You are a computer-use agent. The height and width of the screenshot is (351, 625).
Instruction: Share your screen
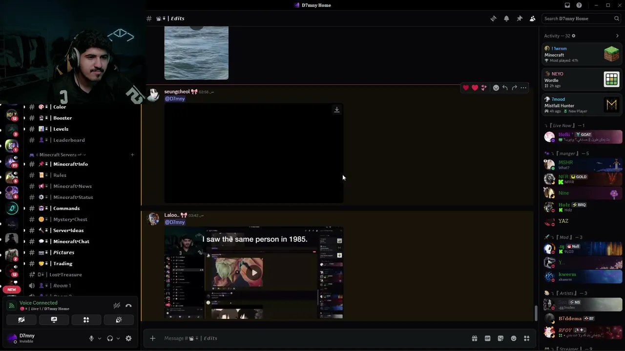click(54, 320)
